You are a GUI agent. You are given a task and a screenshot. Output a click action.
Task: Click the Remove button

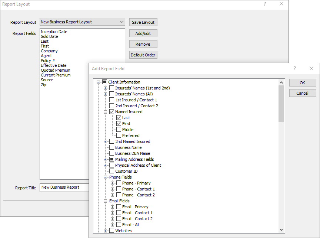point(143,44)
